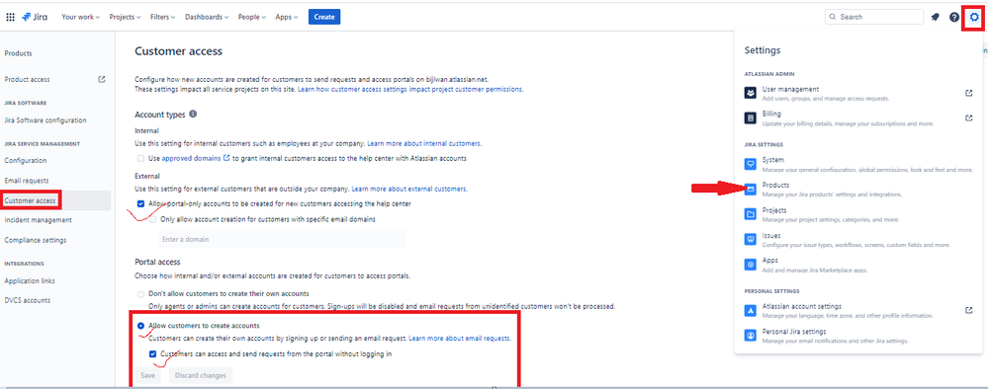Click the Products settings icon
The height and width of the screenshot is (389, 988).
751,190
